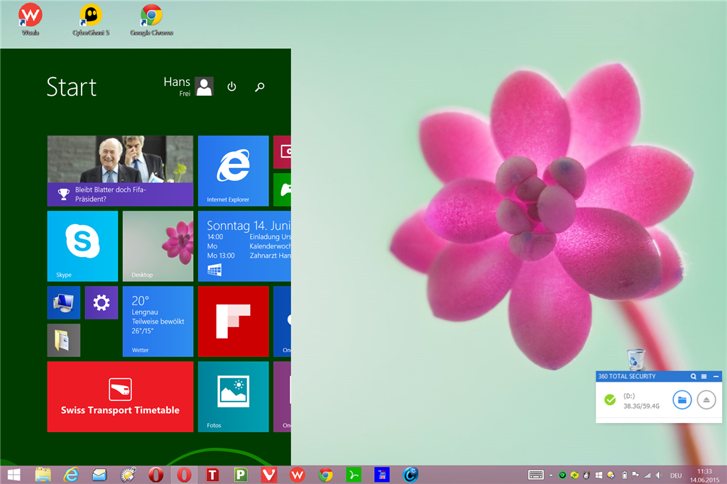
Task: Open the touch keyboard from the taskbar
Action: 535,475
